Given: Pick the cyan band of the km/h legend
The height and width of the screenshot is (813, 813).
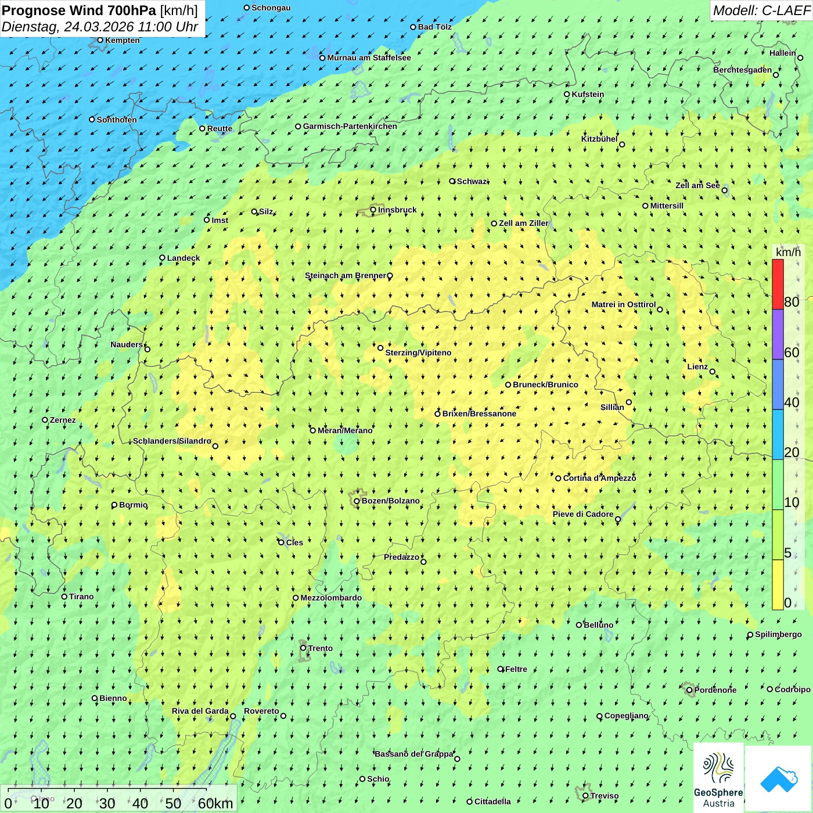Looking at the screenshot, I should pyautogui.click(x=778, y=434).
